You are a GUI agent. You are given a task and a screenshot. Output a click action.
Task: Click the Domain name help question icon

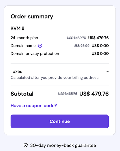pos(40,46)
